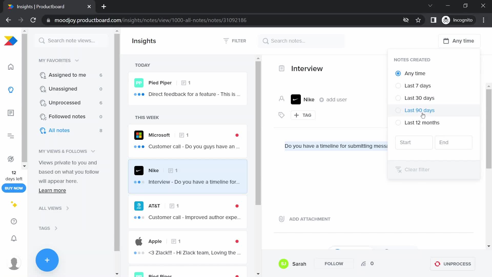Select Last 7 days radio option
This screenshot has width=492, height=277.
pyautogui.click(x=398, y=86)
